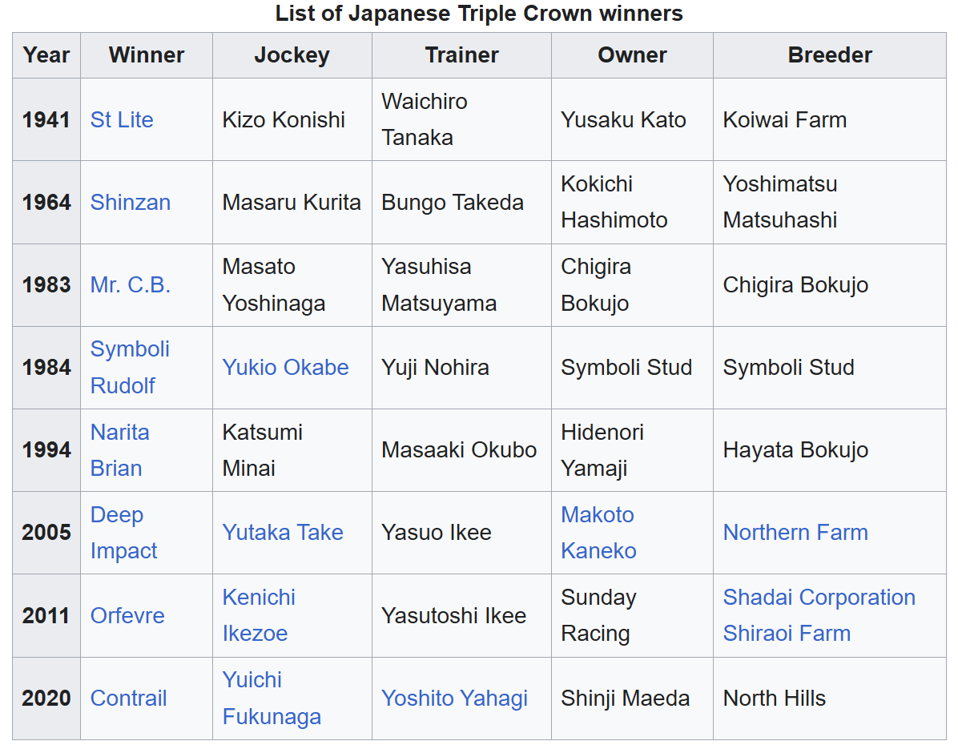
Task: Open trainer Yoshito Yahagi's link
Action: [454, 699]
